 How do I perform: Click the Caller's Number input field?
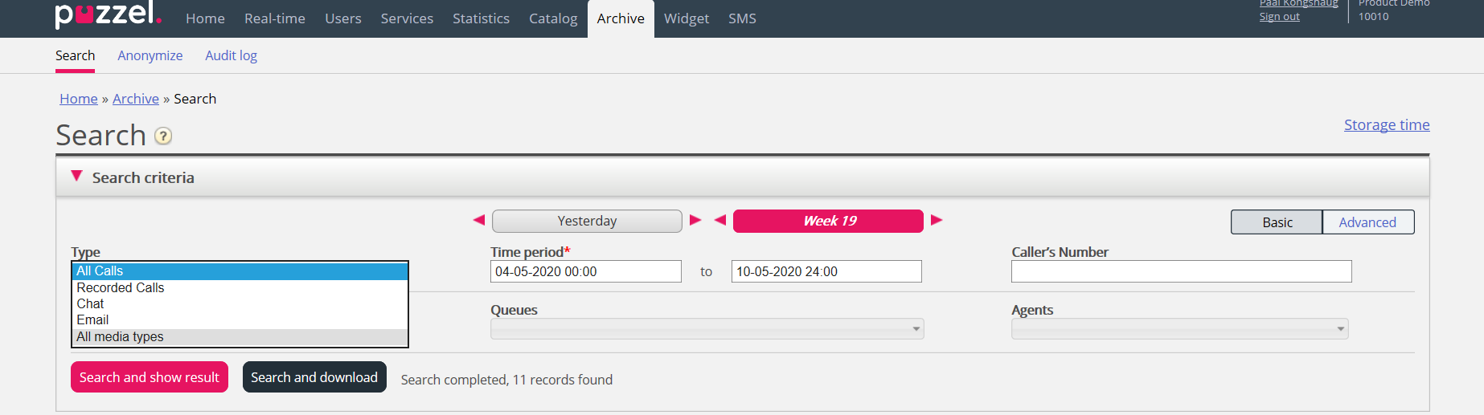(1181, 271)
